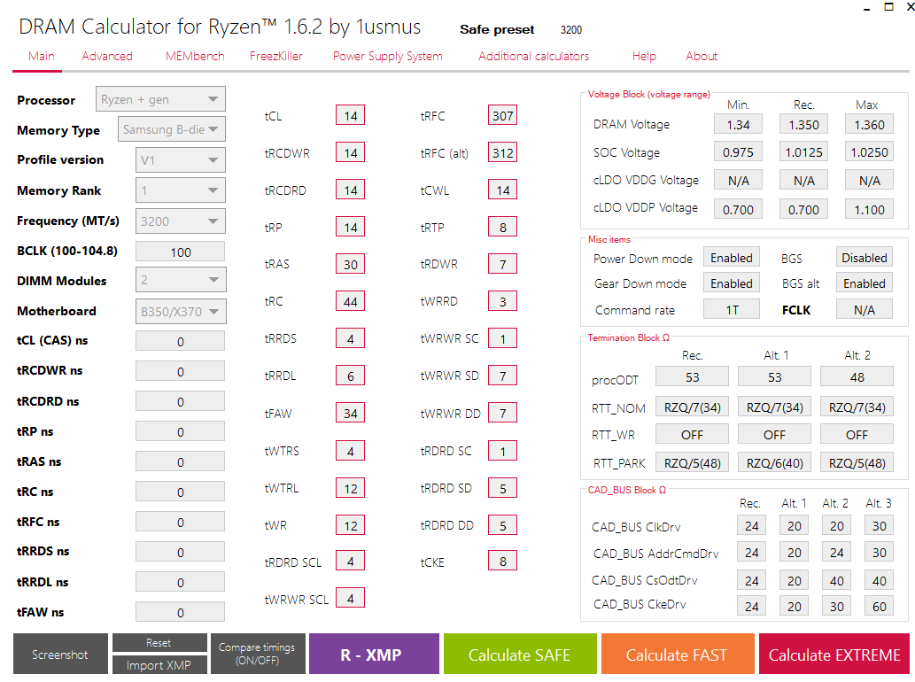The height and width of the screenshot is (682, 915).
Task: Click the cLDO VDDP Max value 1.100
Action: tap(869, 209)
